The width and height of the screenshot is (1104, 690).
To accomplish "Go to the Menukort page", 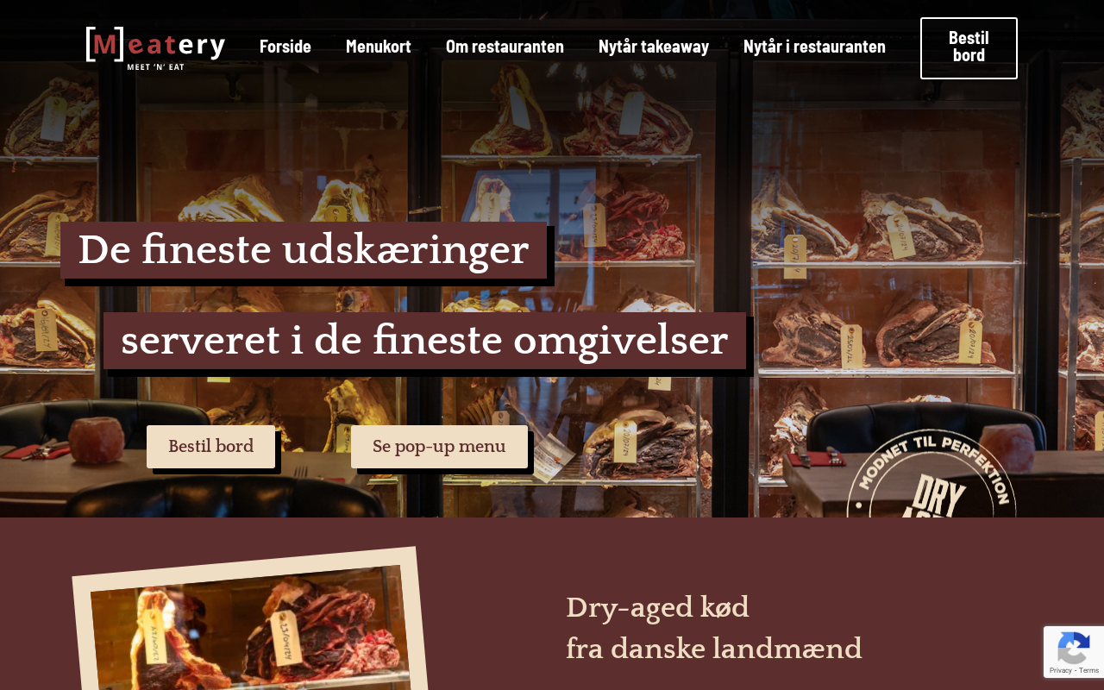I will tap(379, 47).
